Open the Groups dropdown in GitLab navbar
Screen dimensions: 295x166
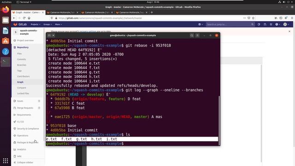[47, 24]
